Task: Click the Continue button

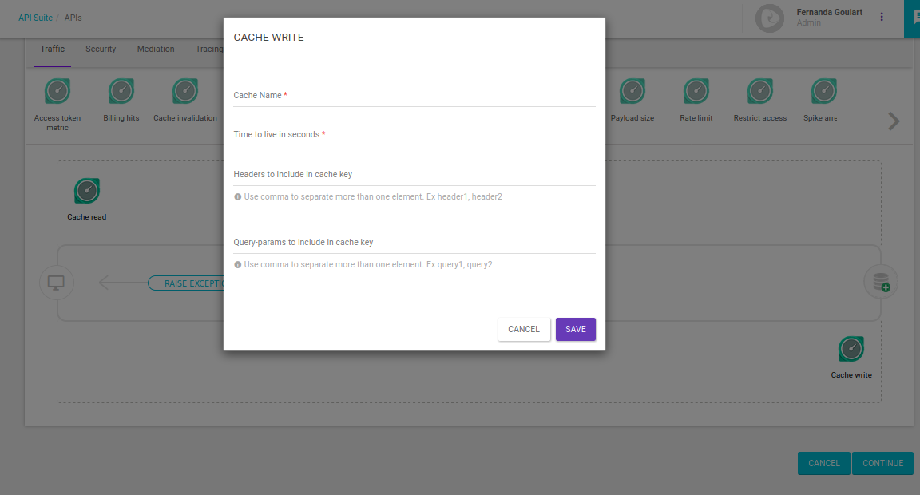Action: (x=882, y=463)
